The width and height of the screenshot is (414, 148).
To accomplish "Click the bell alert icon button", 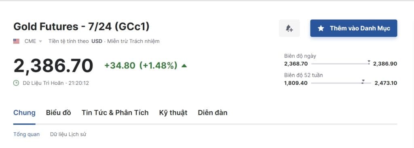I will click(x=289, y=28).
